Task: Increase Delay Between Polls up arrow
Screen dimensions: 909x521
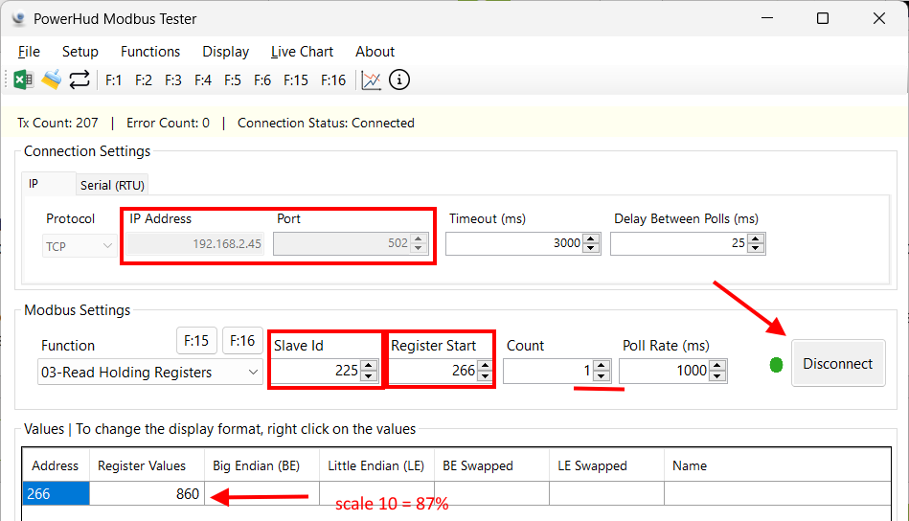Action: coord(755,238)
